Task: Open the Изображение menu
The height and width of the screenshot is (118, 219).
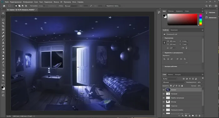Action: coord(28,2)
